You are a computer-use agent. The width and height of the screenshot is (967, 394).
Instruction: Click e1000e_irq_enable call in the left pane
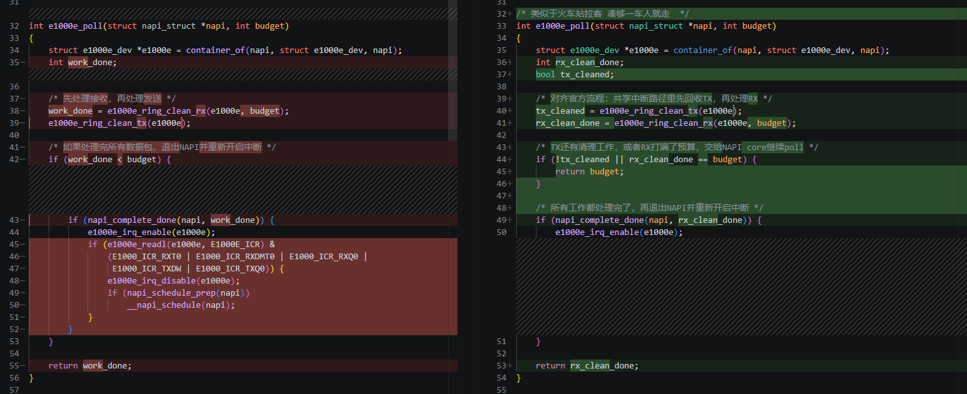(x=130, y=232)
